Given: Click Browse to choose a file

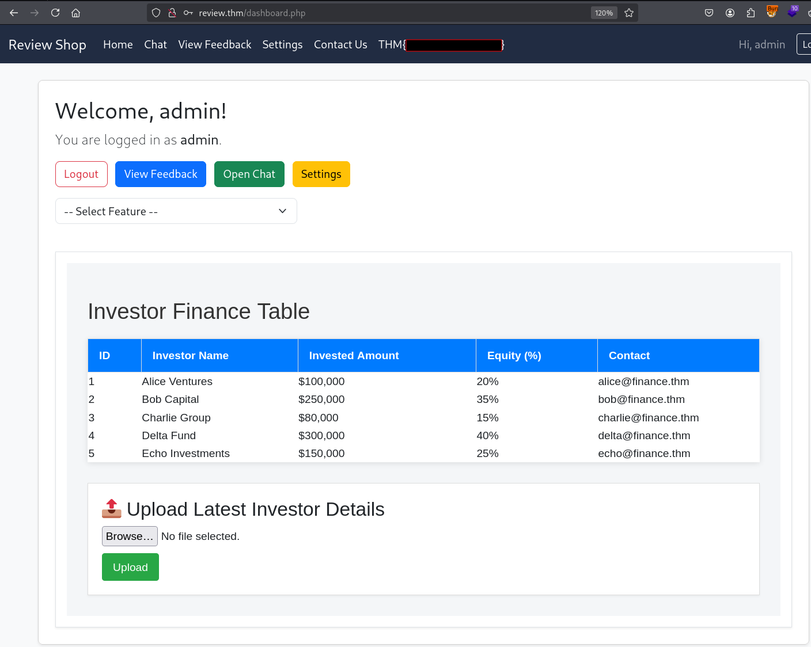Looking at the screenshot, I should [130, 536].
